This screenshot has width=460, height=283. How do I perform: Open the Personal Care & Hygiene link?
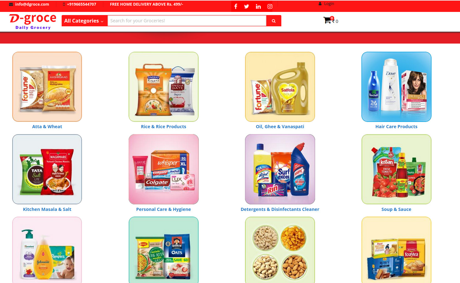(x=163, y=209)
